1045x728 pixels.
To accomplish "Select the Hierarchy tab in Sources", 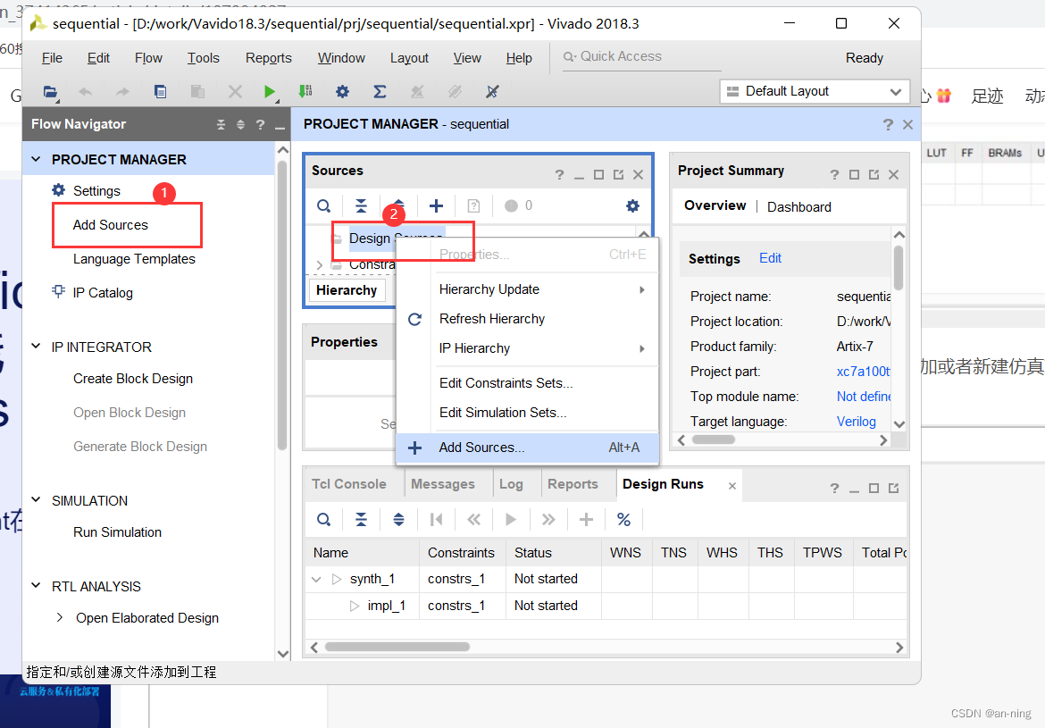I will coord(347,290).
